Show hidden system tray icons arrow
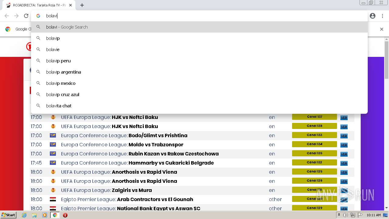Viewport: 389px width, 219px height. [339, 215]
